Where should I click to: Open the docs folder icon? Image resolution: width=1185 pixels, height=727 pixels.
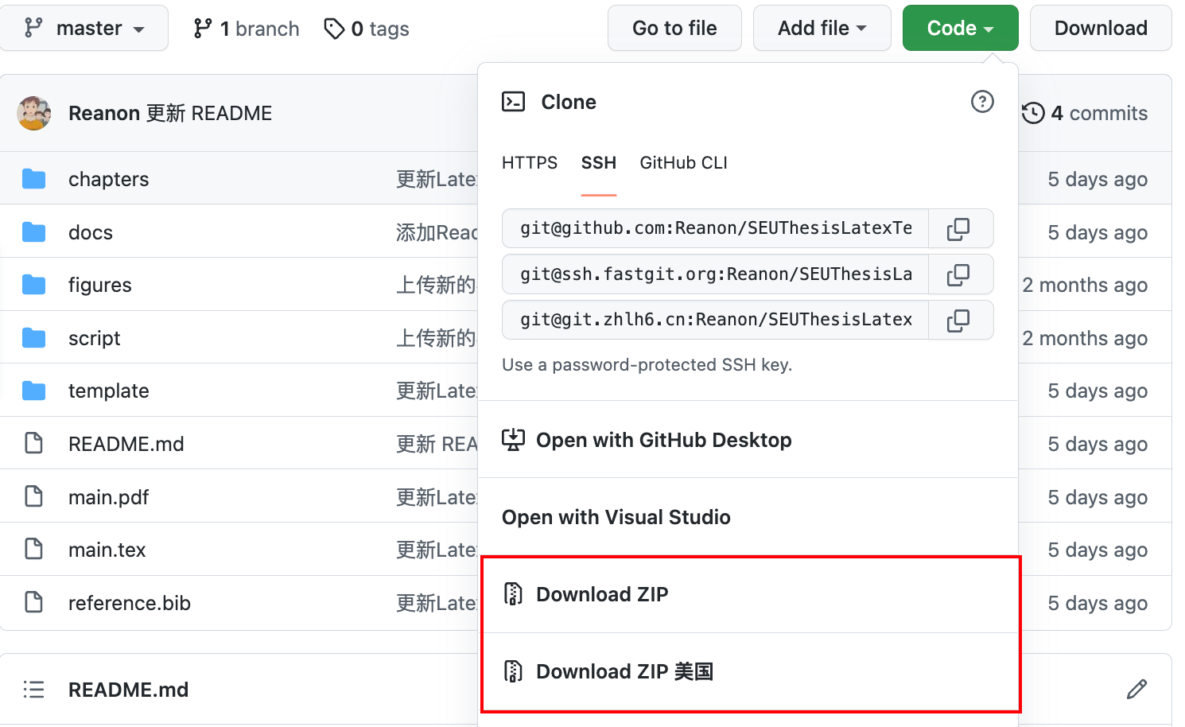pos(33,231)
